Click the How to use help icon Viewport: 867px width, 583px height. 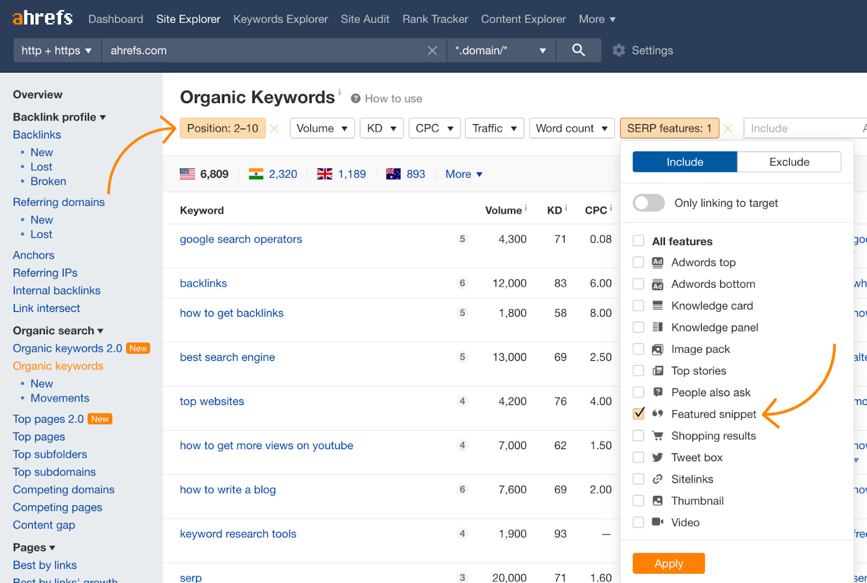(355, 99)
